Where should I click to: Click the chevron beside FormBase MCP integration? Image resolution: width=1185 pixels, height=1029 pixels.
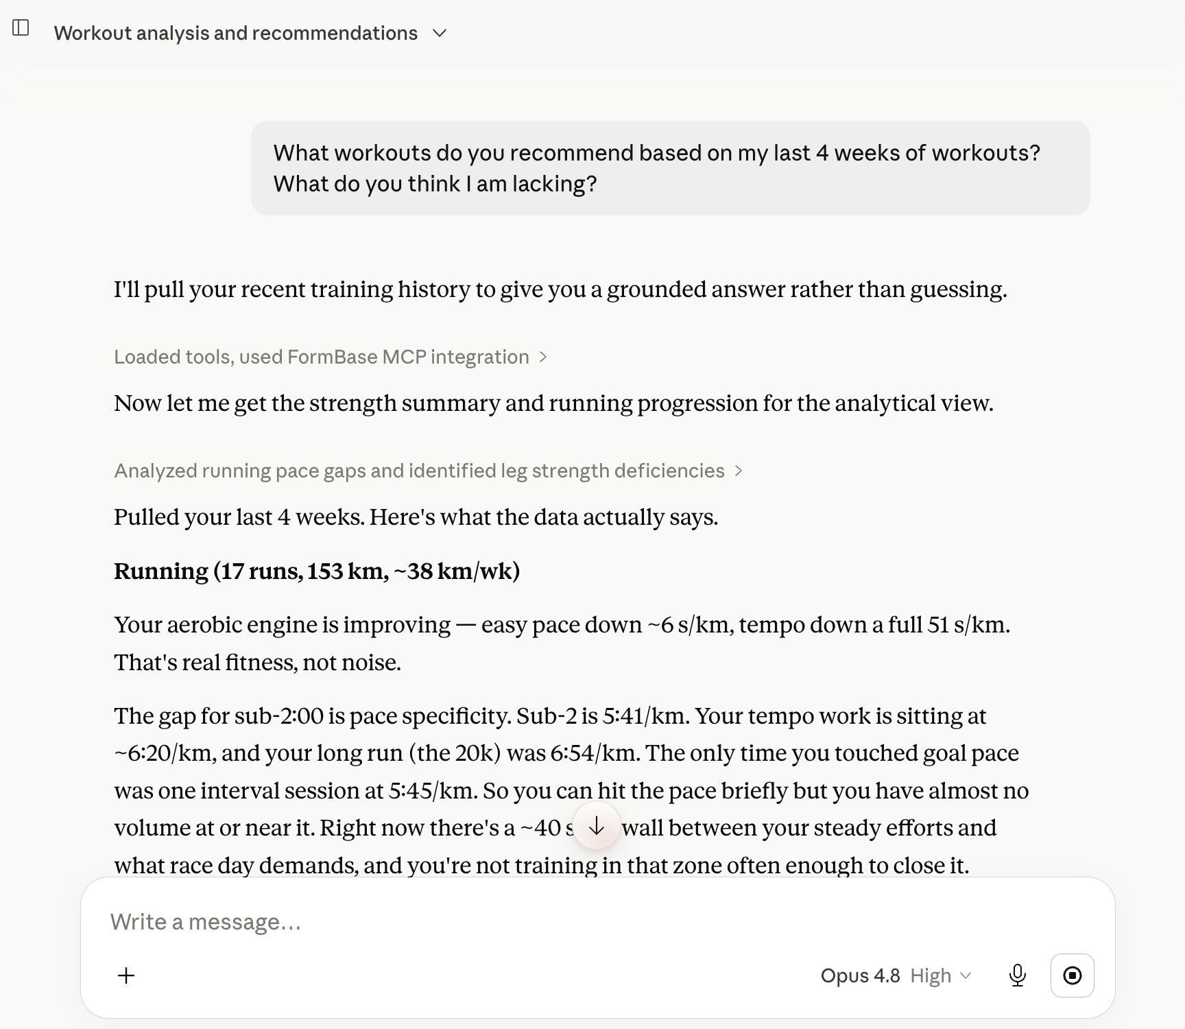click(x=542, y=357)
